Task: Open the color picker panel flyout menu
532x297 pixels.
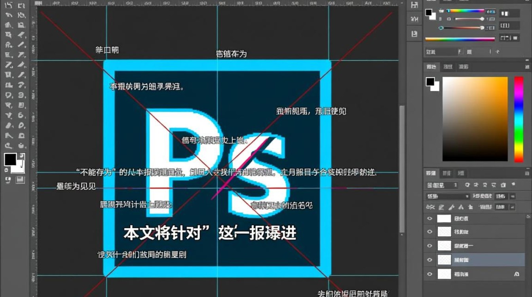Action: click(x=526, y=67)
